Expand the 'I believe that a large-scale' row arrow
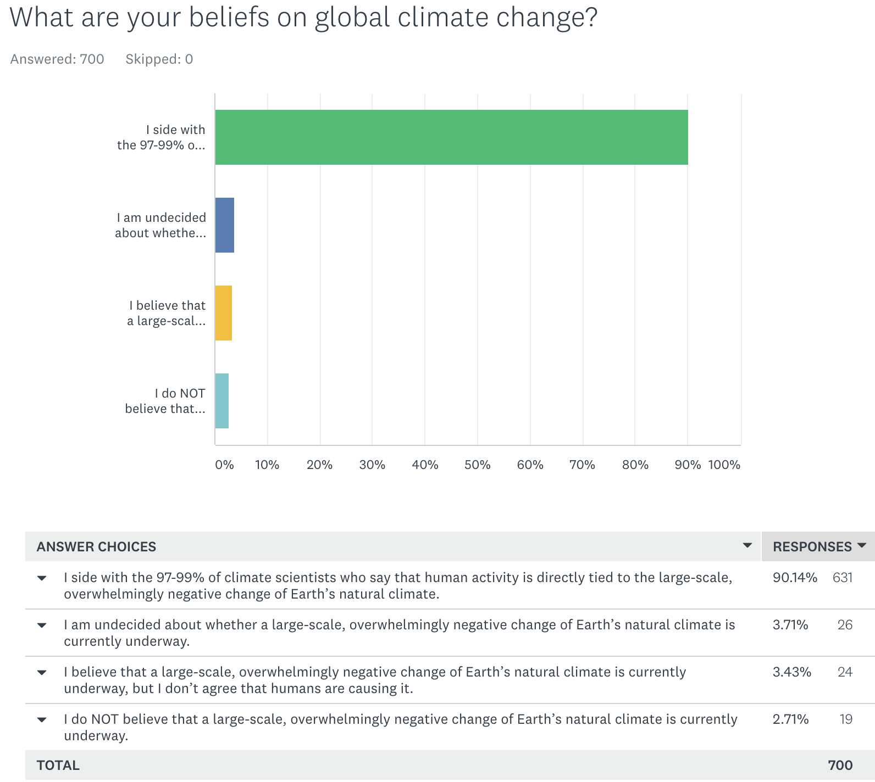The height and width of the screenshot is (782, 875). pyautogui.click(x=42, y=673)
